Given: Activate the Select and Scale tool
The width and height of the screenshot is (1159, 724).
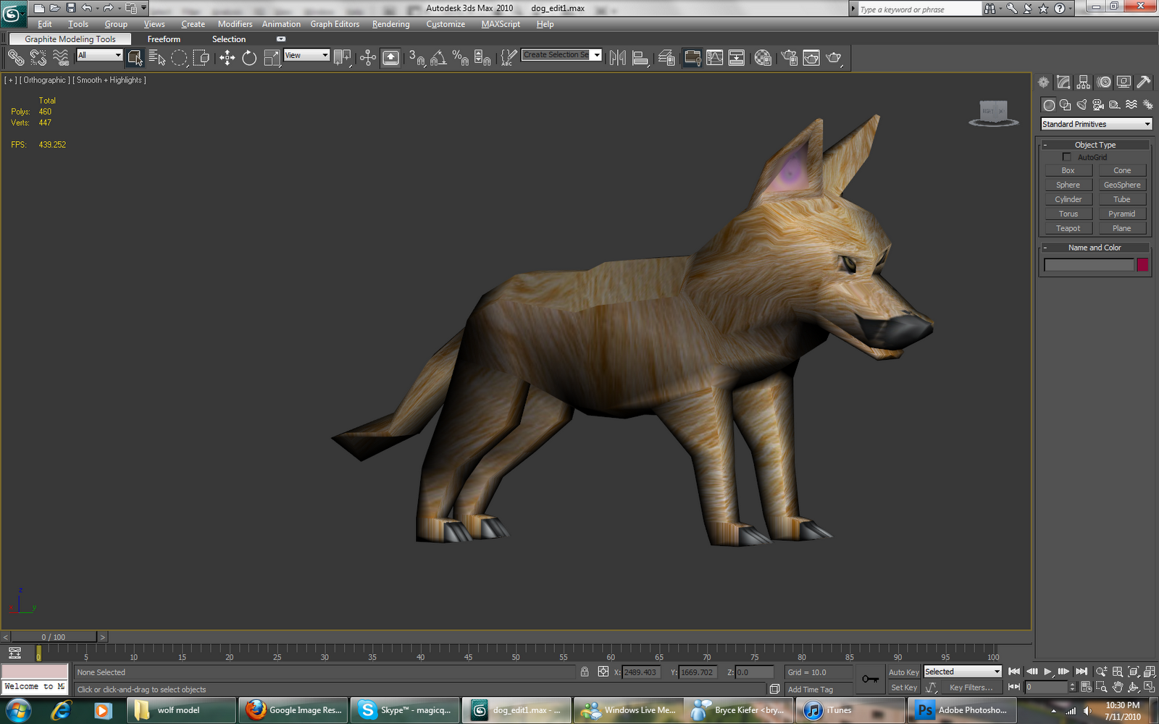Looking at the screenshot, I should click(271, 57).
